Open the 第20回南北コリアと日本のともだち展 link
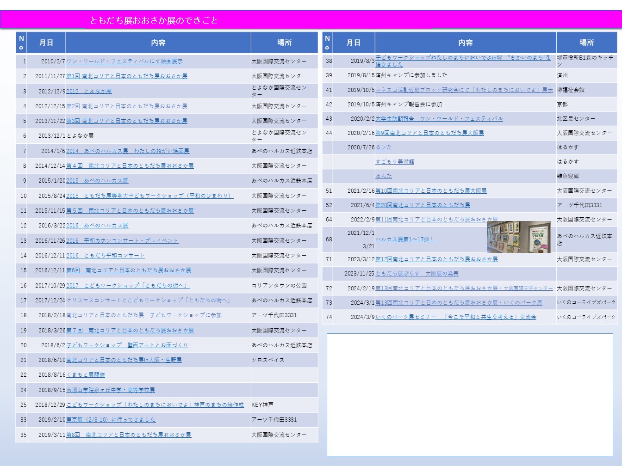Viewport: 622px width, 466px height. point(423,205)
